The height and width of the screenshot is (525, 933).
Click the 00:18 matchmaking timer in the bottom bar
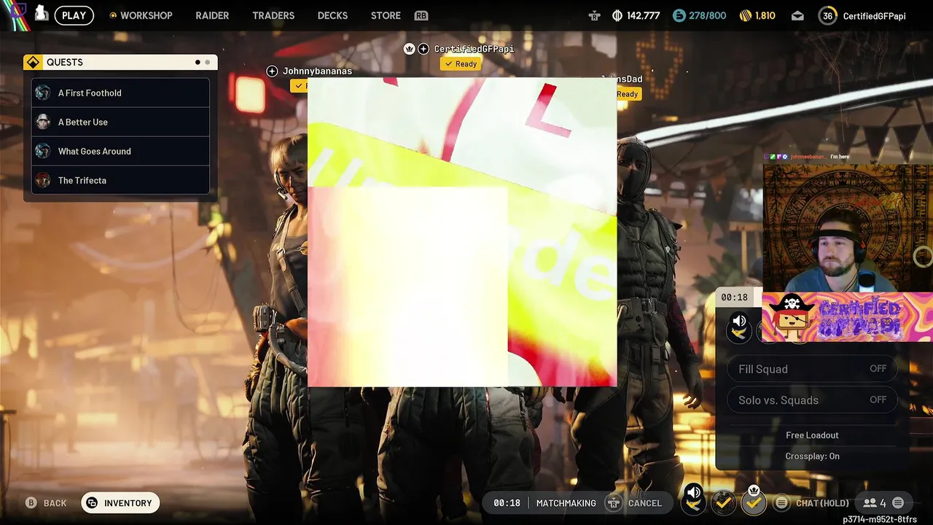(507, 503)
